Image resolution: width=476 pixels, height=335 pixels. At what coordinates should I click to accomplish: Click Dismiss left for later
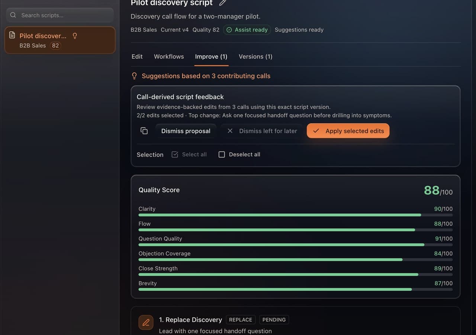(x=262, y=131)
